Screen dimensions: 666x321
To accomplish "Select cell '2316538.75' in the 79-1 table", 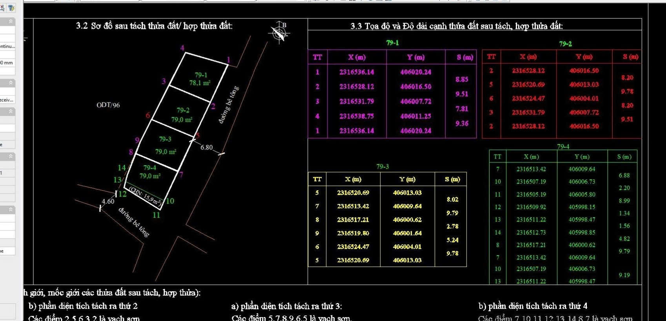I will pyautogui.click(x=357, y=116).
